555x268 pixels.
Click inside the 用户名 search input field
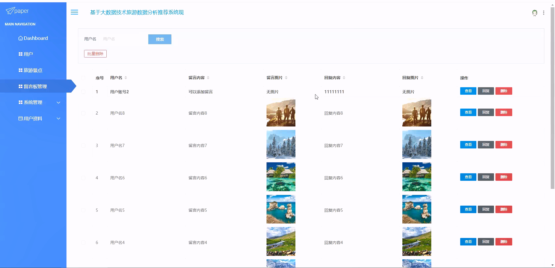click(123, 39)
